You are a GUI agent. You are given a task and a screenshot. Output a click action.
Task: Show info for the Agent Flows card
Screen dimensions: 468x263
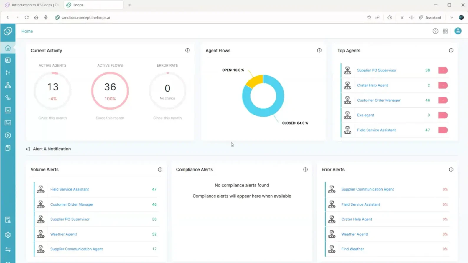319,50
